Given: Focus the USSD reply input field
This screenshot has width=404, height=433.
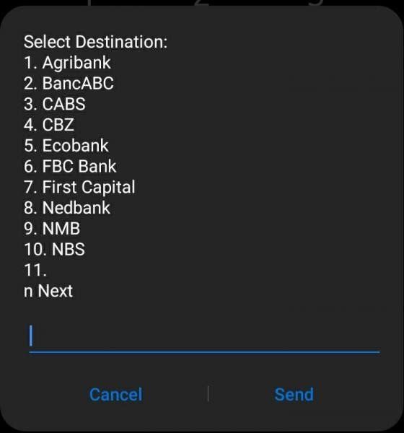Looking at the screenshot, I should 204,338.
